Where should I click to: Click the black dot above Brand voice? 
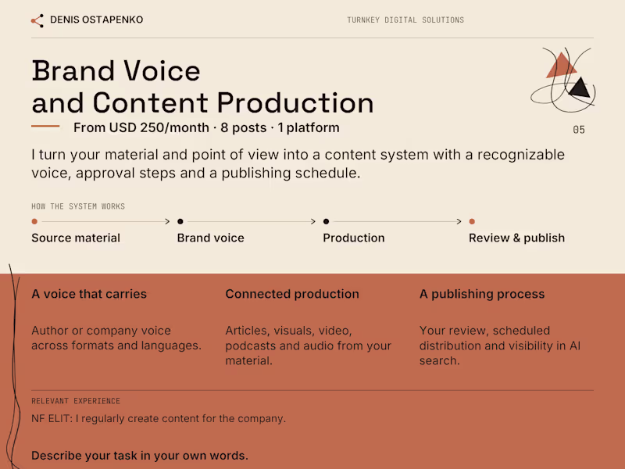[x=180, y=221]
